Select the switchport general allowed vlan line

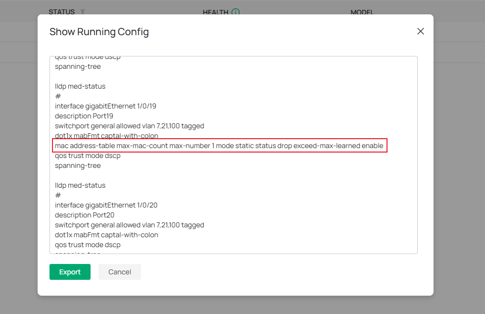tap(129, 126)
